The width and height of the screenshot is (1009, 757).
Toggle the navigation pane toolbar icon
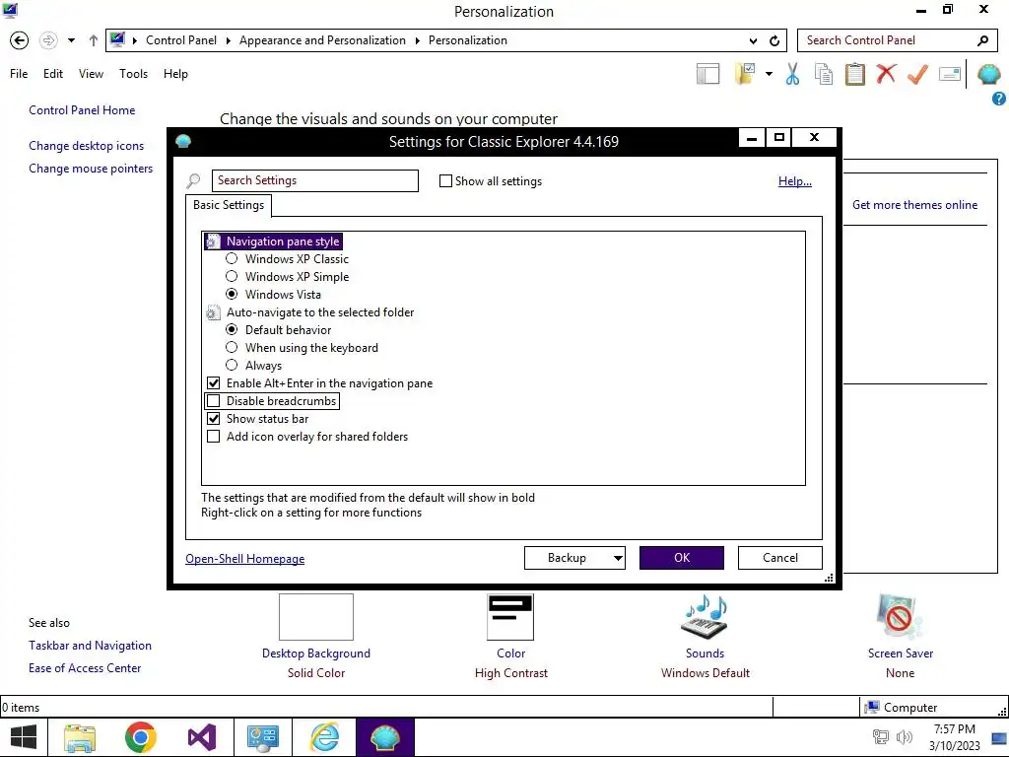[x=707, y=74]
